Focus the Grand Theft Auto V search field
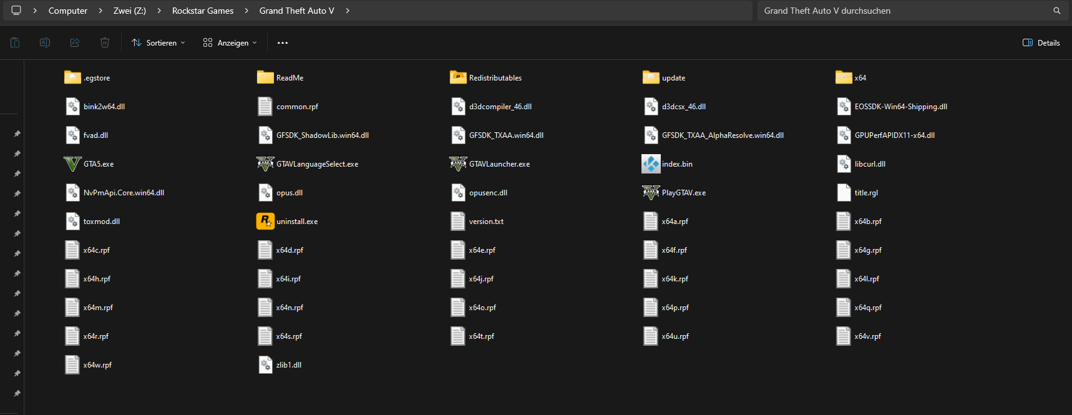This screenshot has height=415, width=1072. point(912,11)
